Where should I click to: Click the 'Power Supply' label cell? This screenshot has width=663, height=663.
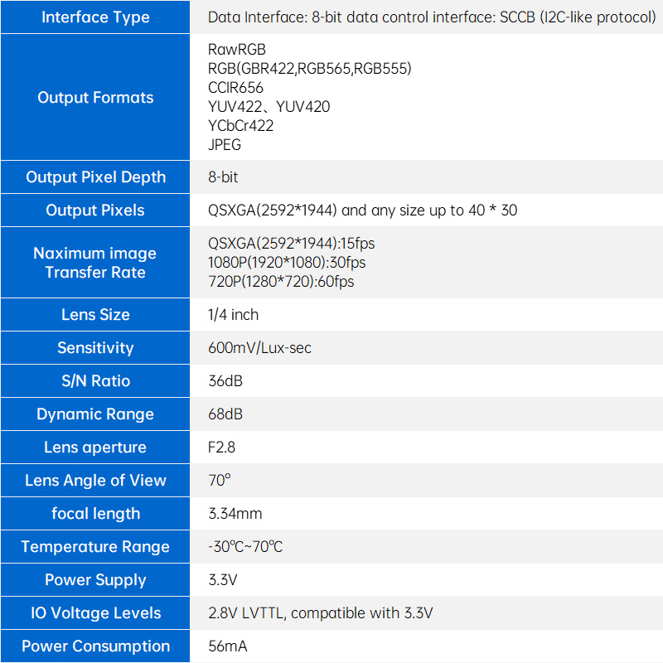pyautogui.click(x=95, y=580)
